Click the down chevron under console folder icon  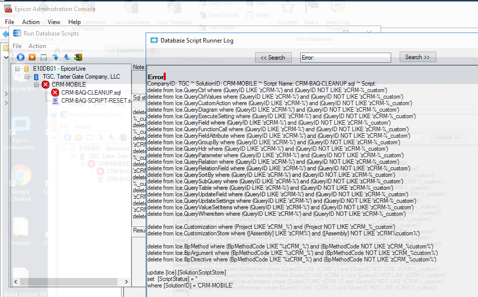6,57
